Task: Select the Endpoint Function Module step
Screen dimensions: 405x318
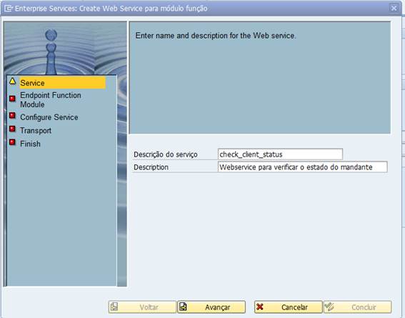Action: pos(51,100)
